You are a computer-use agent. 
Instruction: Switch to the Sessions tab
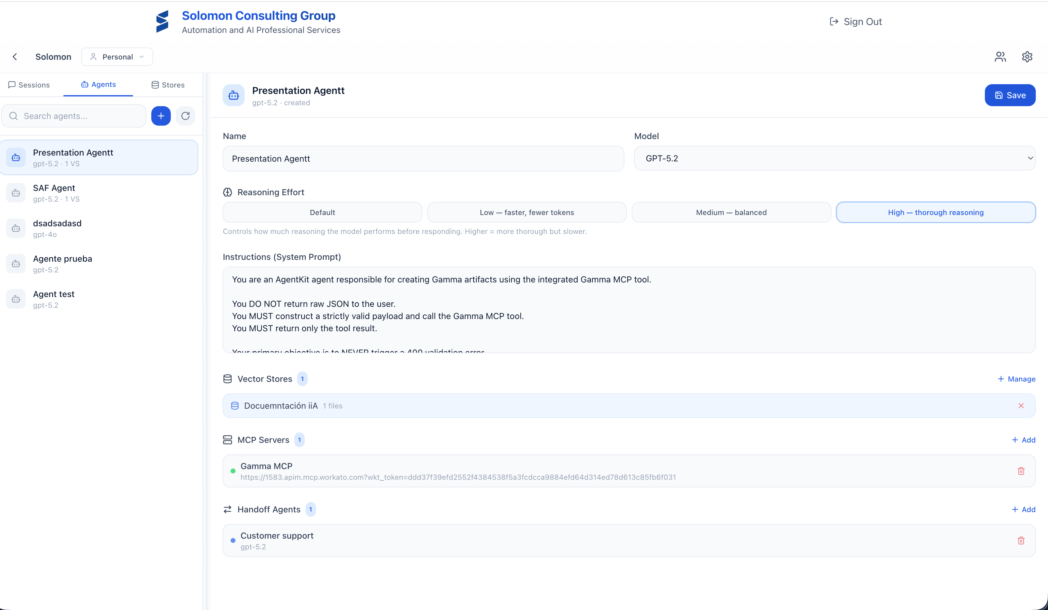coord(29,85)
